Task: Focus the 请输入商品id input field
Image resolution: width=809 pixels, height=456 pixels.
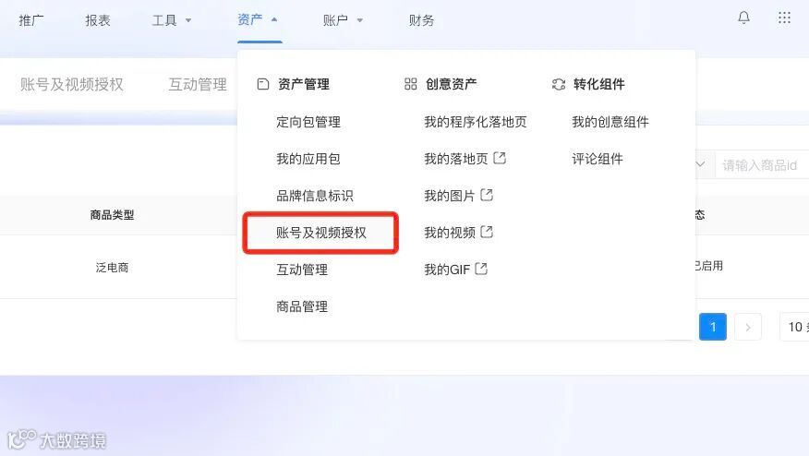Action: click(x=762, y=165)
